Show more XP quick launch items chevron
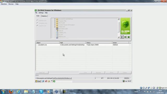Image resolution: width=167 pixels, height=94 pixels. 52,81
